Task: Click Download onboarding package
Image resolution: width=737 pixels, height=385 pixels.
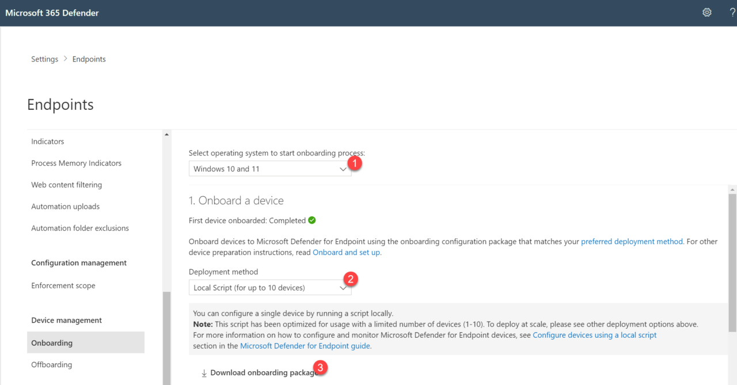Action: coord(264,373)
